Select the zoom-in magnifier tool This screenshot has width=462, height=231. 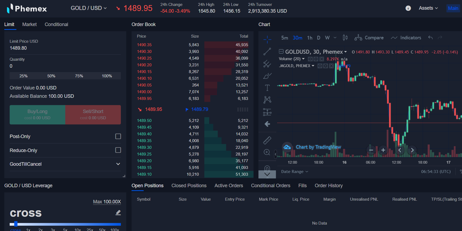pyautogui.click(x=267, y=152)
